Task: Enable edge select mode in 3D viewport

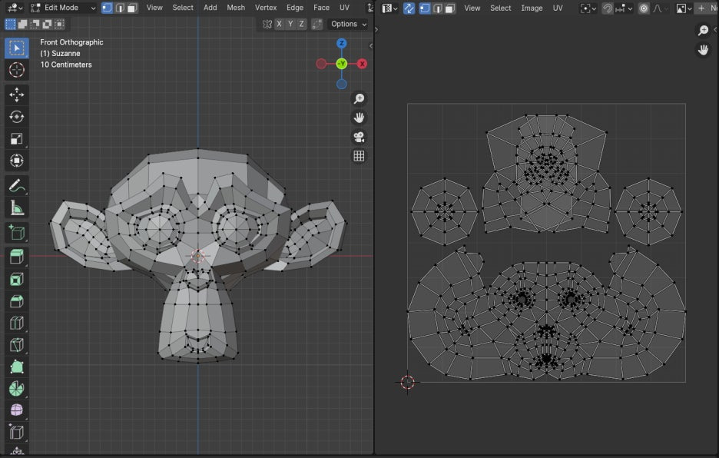Action: 120,8
